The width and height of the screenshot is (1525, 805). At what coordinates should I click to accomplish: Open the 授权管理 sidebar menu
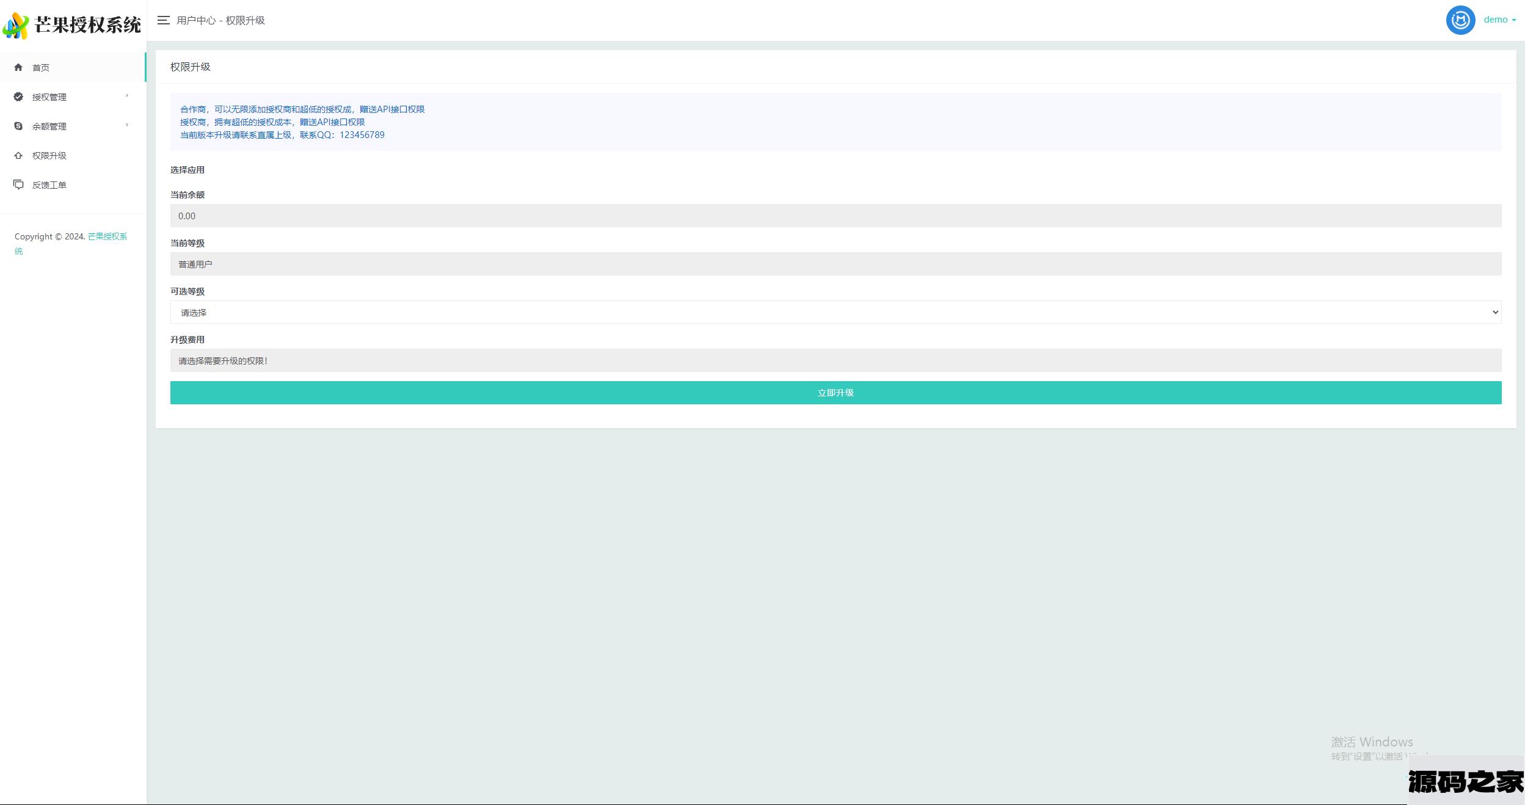tap(73, 97)
